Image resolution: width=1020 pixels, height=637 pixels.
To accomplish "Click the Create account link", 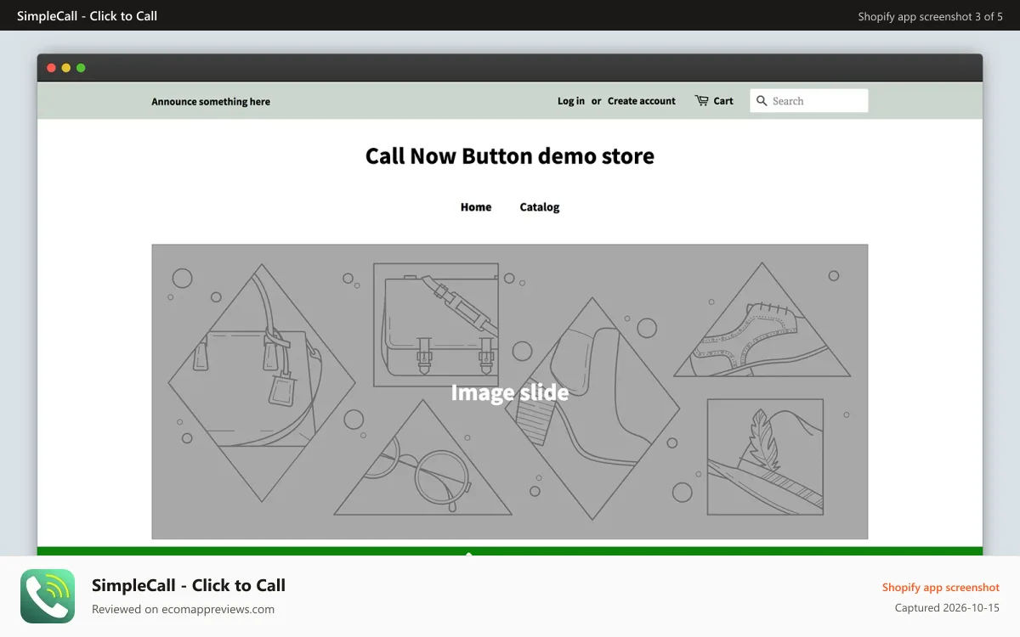I will pos(642,101).
